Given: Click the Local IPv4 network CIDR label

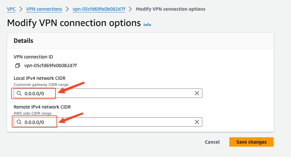Looking at the screenshot, I should (x=40, y=78).
